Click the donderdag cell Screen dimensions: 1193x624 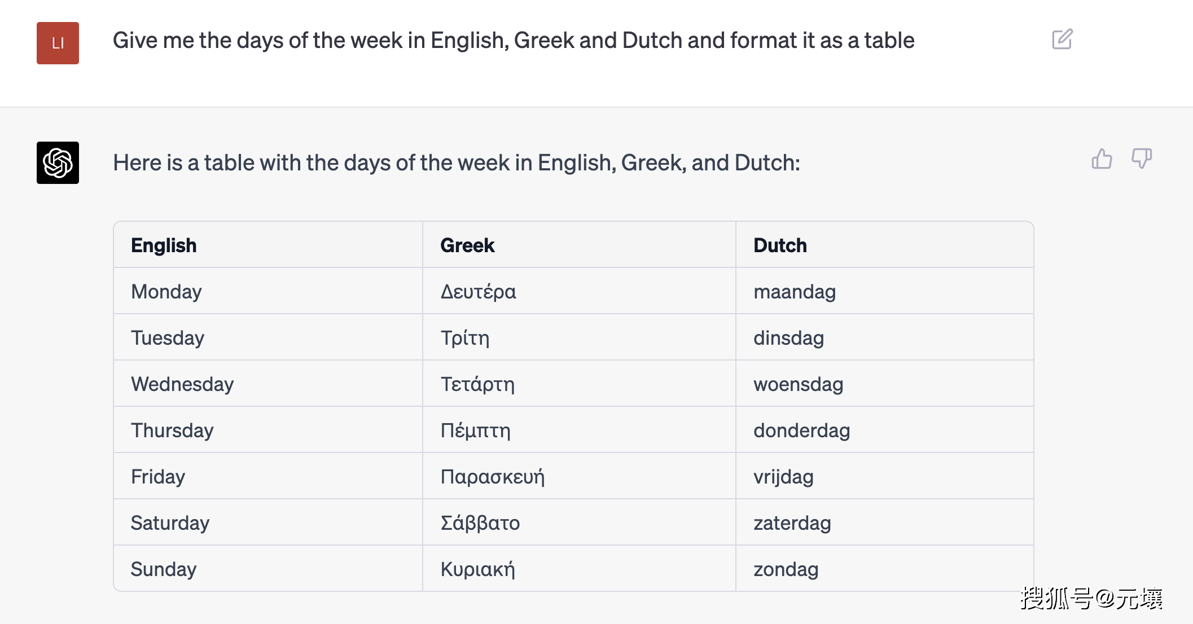click(885, 430)
